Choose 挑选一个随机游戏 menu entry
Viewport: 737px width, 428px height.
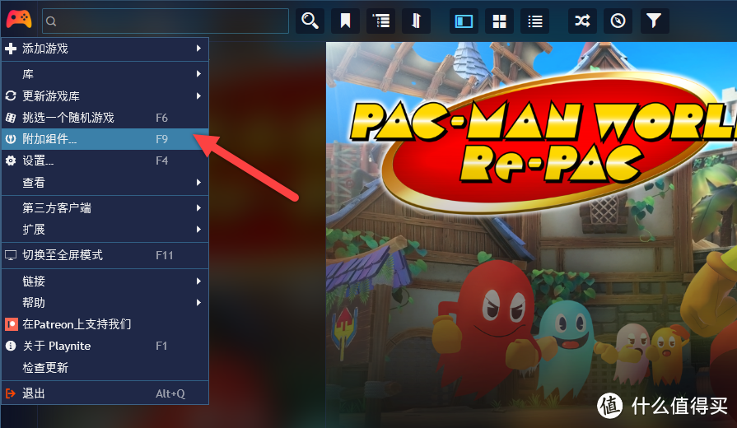[105, 118]
